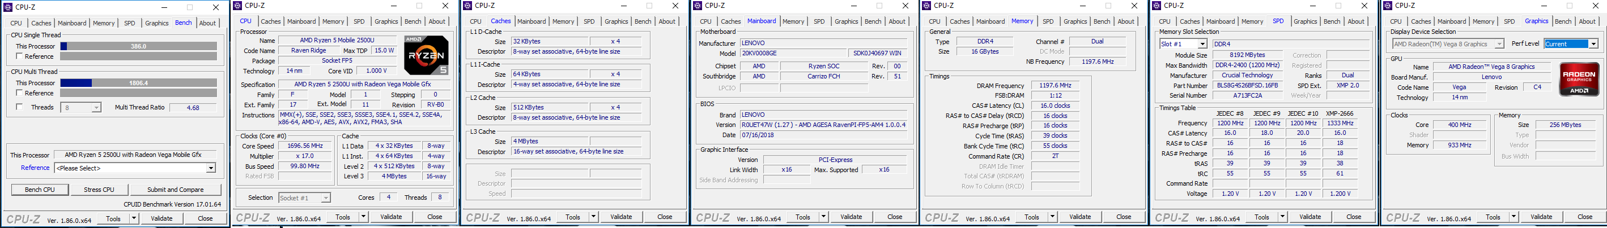Screen dimensions: 1607x228
Task: Click the BIOS Version field R0UET47W
Action: click(823, 125)
